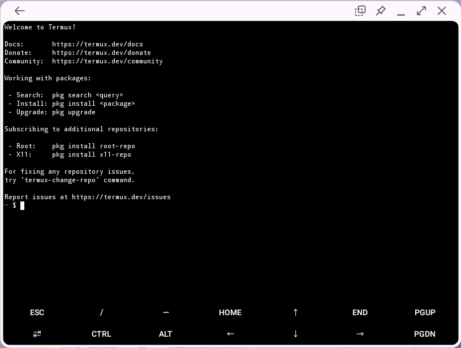The height and width of the screenshot is (348, 461).
Task: Go back using the left arrow
Action: click(20, 11)
